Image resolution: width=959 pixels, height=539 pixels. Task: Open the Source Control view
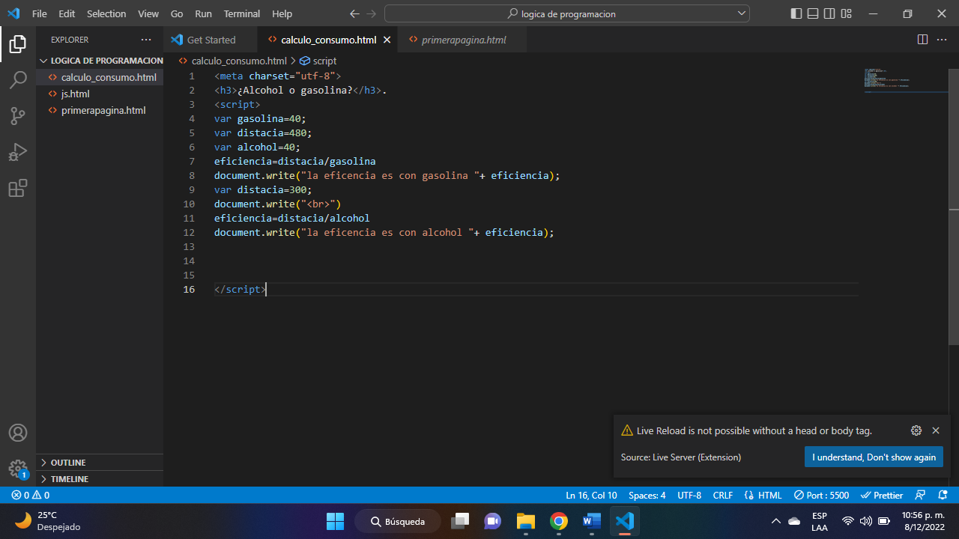coord(18,116)
